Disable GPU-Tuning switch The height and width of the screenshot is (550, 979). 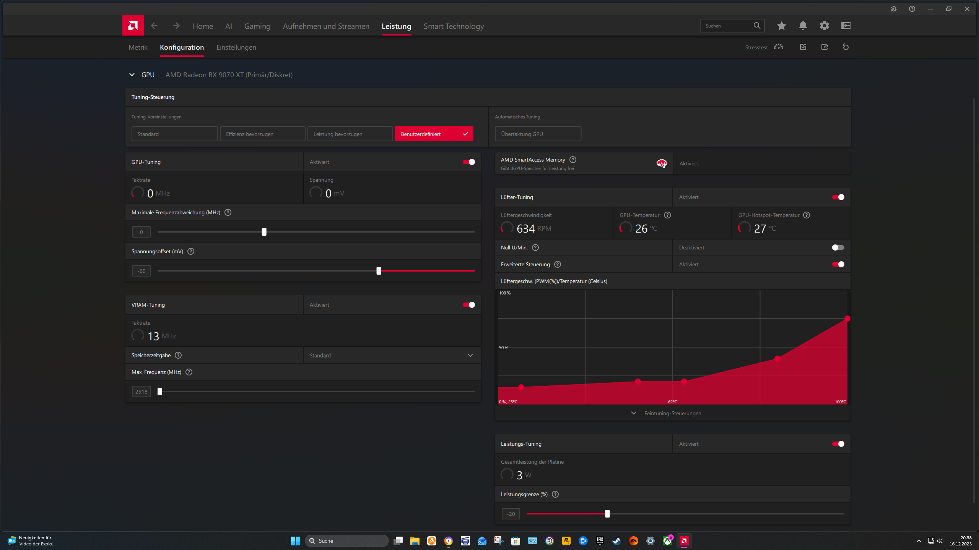[x=468, y=162]
